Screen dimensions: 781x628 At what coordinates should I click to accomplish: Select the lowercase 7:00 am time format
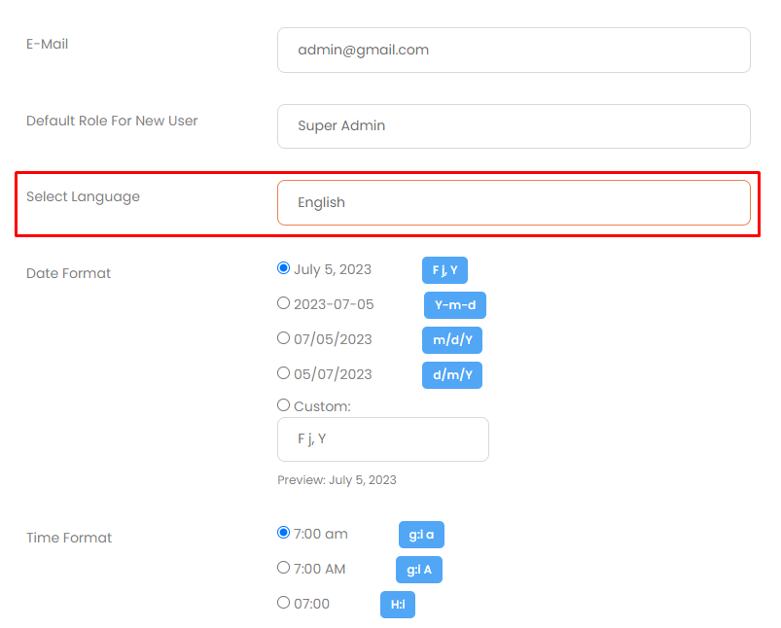(x=284, y=533)
